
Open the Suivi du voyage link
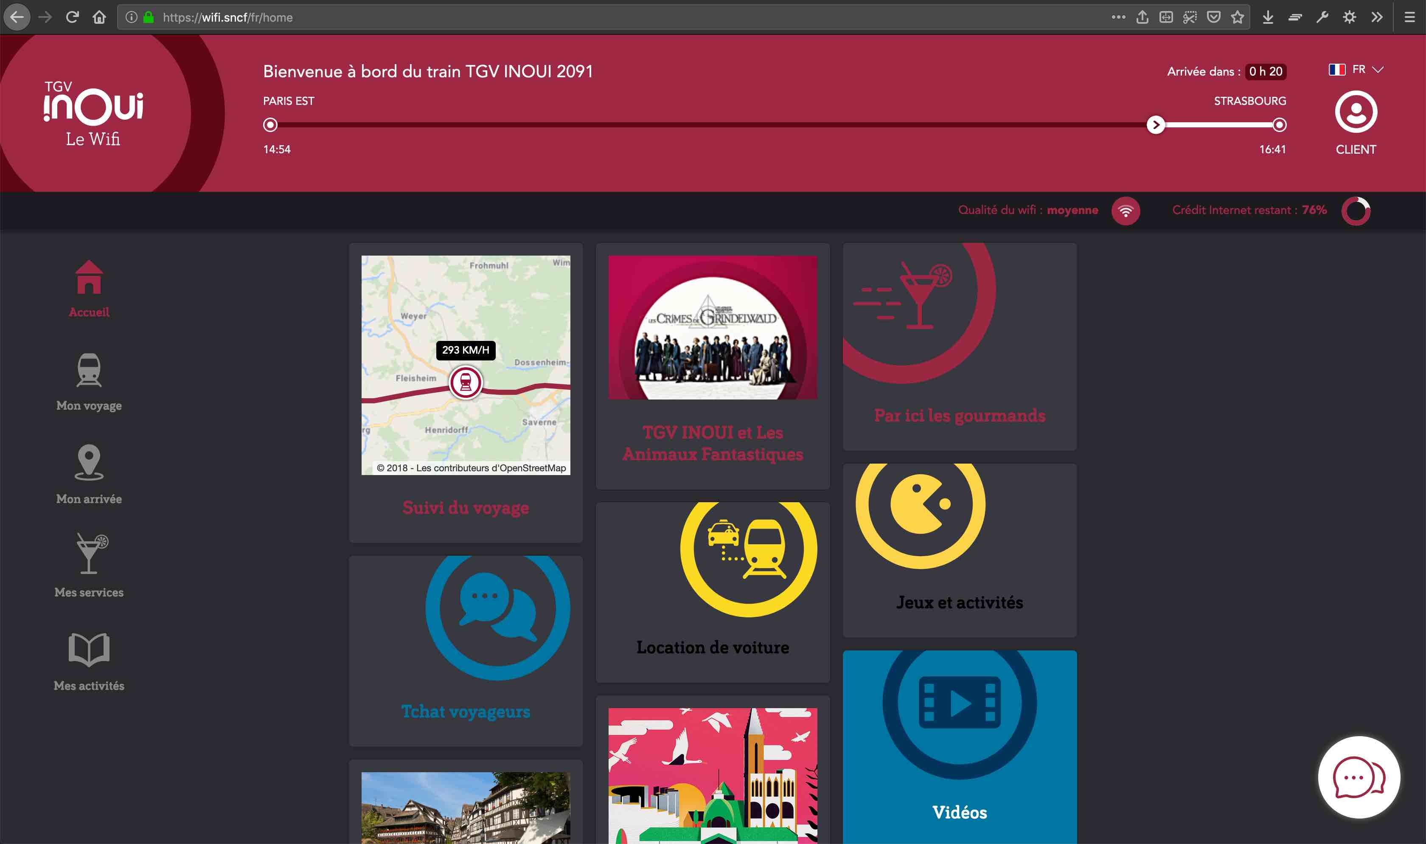[x=466, y=507]
